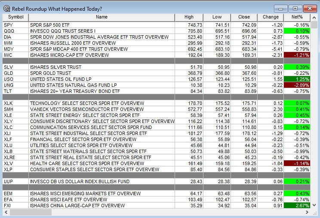Click the horizontal scrollbar right arrow
This screenshot has height=218, width=320.
307,212
